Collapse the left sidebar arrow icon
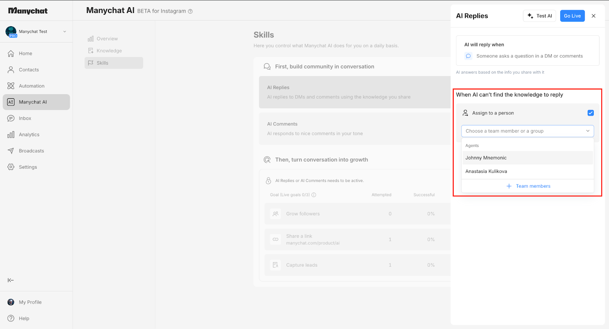Image resolution: width=609 pixels, height=329 pixels. [11, 280]
